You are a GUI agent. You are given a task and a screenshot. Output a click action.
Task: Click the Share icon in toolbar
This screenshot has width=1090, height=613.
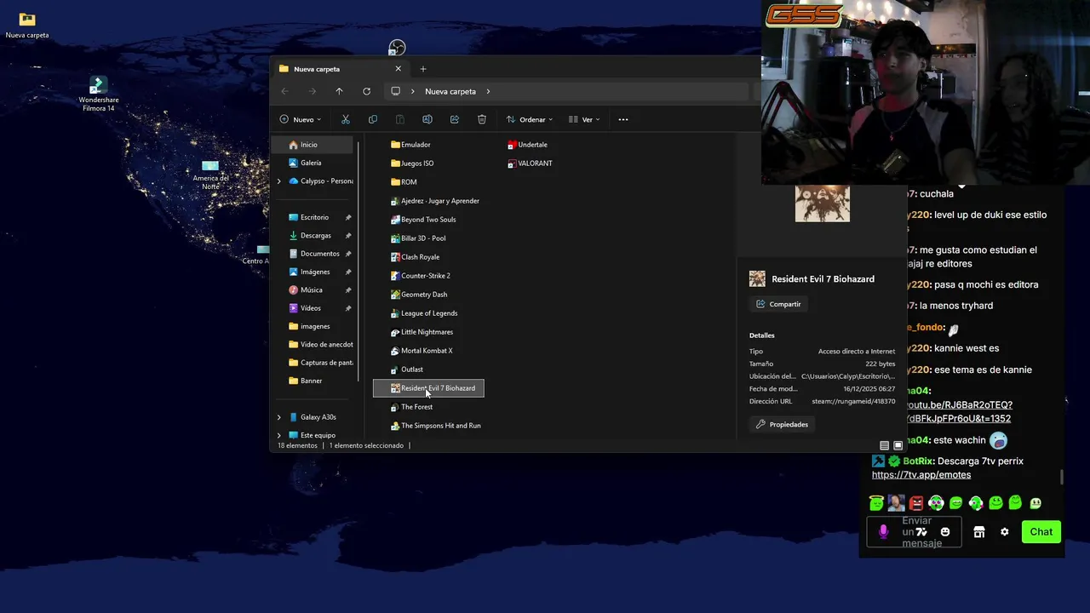[x=454, y=119]
